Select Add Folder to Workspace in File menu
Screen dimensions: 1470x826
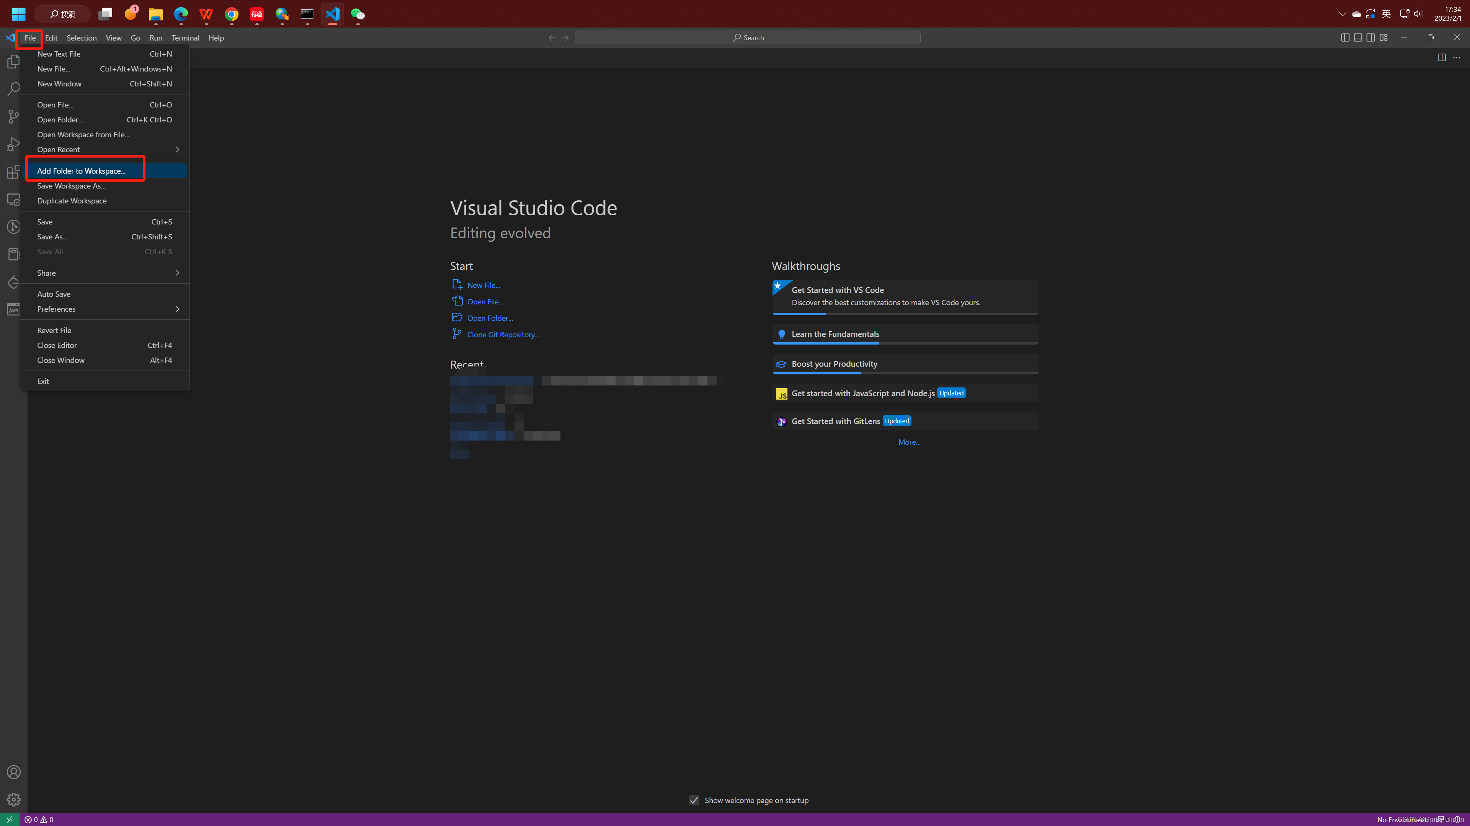(82, 171)
